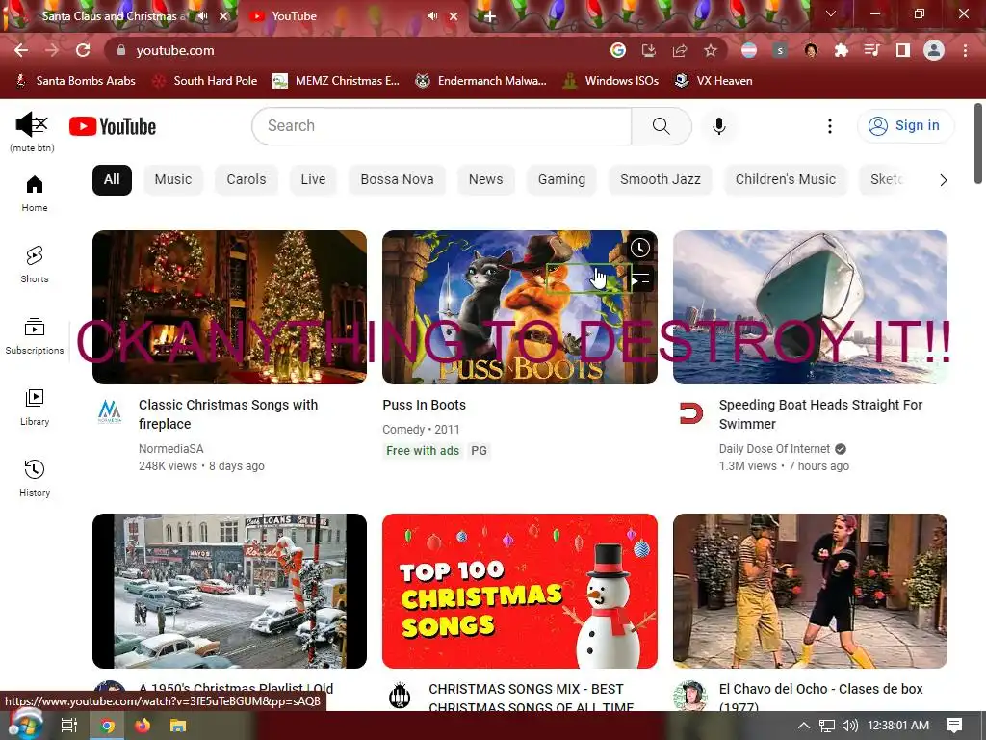The height and width of the screenshot is (740, 986).
Task: Open Chrome profile avatar
Action: tap(934, 50)
